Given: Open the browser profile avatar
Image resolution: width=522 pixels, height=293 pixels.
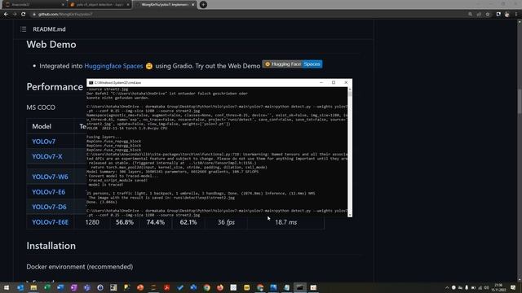Looking at the screenshot, I should 507,15.
